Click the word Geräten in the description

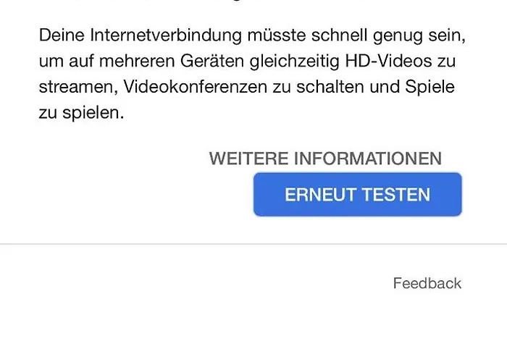(x=212, y=61)
